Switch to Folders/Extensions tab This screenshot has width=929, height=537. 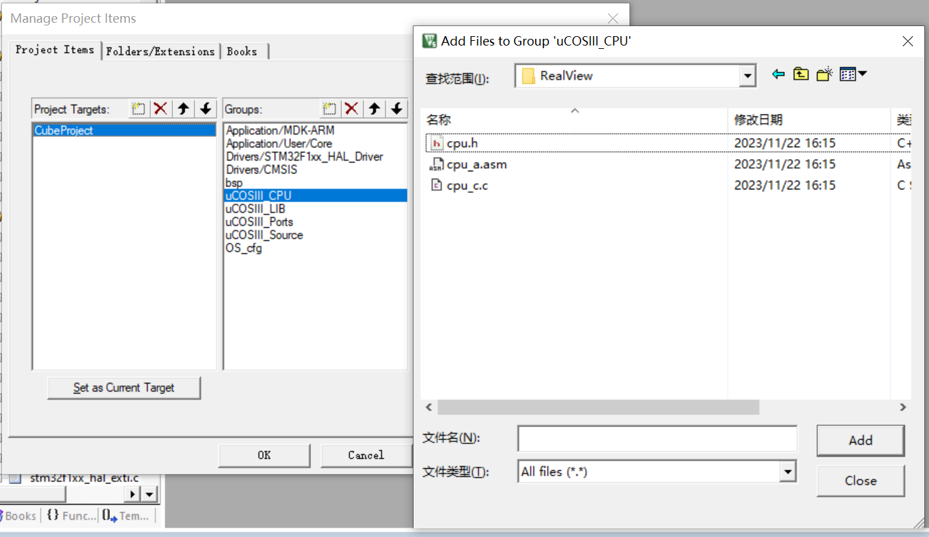click(x=160, y=52)
